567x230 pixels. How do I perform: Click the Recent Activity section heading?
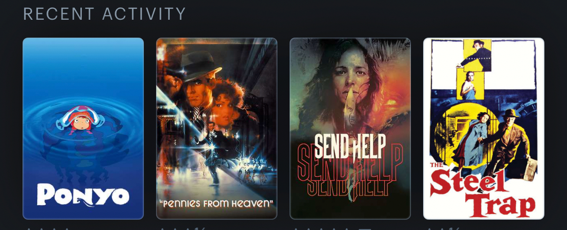(104, 14)
